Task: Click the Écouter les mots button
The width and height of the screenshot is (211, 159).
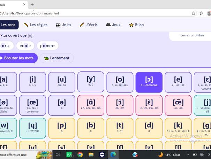Action: (x=18, y=58)
